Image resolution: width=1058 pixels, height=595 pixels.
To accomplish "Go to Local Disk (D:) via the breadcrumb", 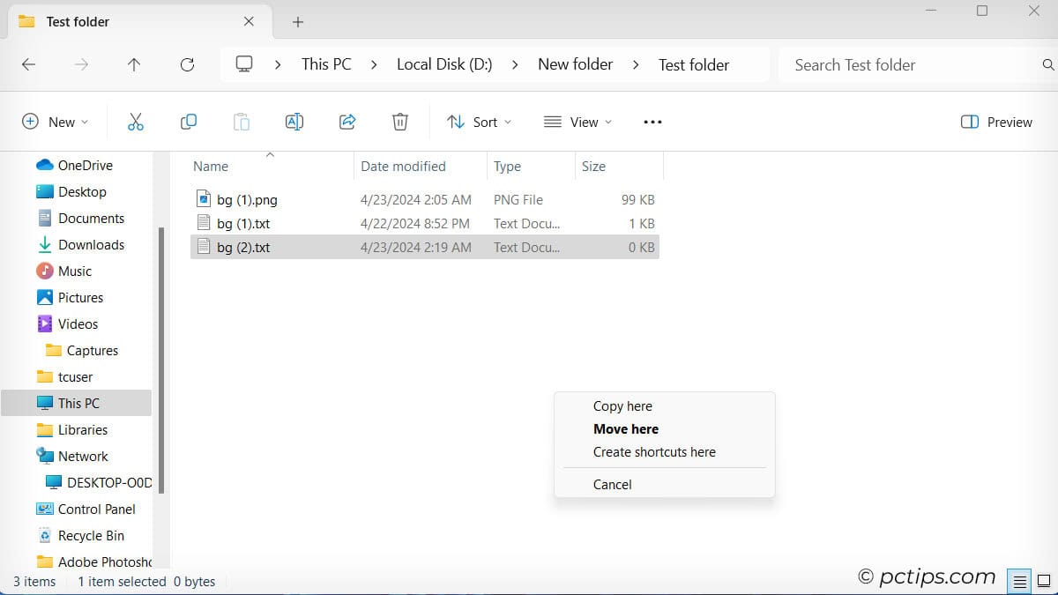I will (444, 64).
